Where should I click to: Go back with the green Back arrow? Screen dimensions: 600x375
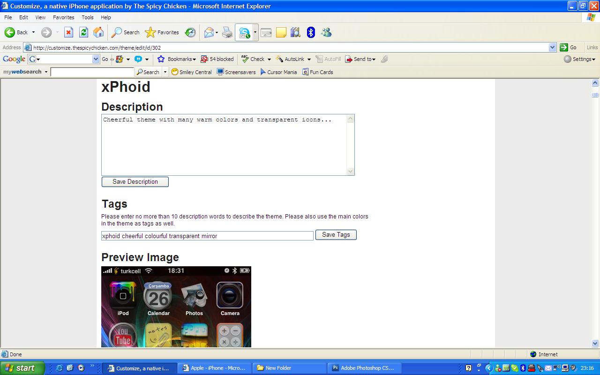pos(16,32)
